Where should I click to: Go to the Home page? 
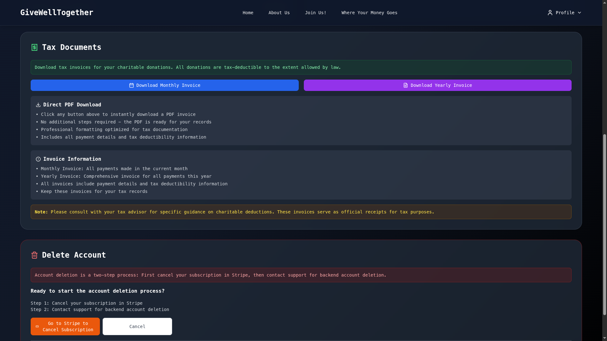tap(248, 13)
